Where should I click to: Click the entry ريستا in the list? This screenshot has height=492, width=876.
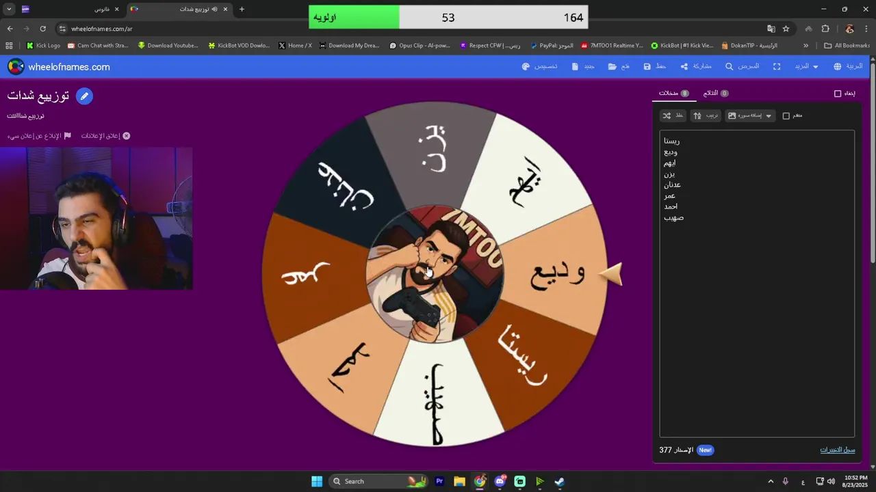672,141
